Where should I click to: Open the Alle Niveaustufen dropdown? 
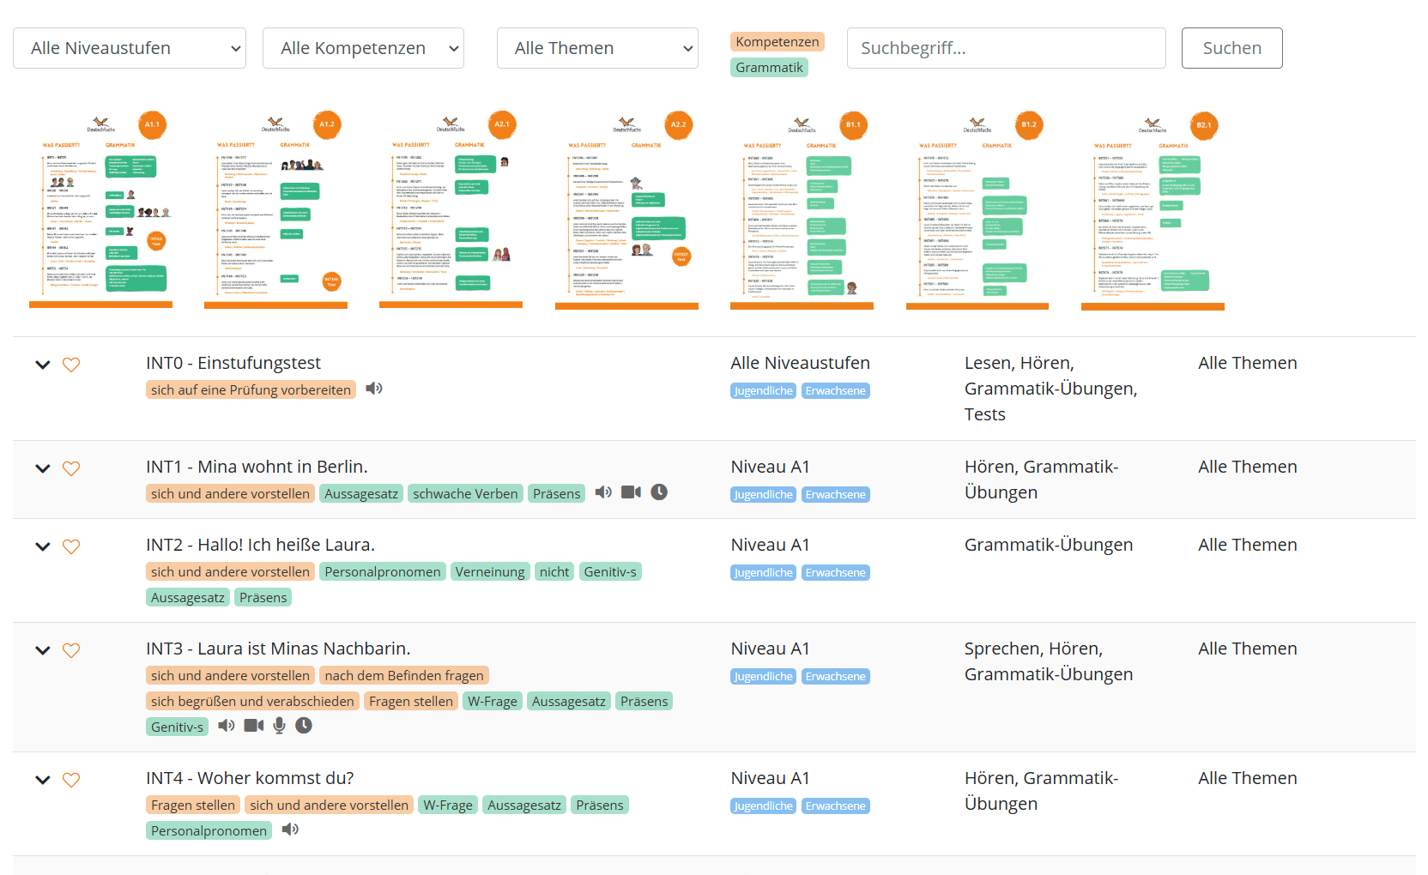130,48
